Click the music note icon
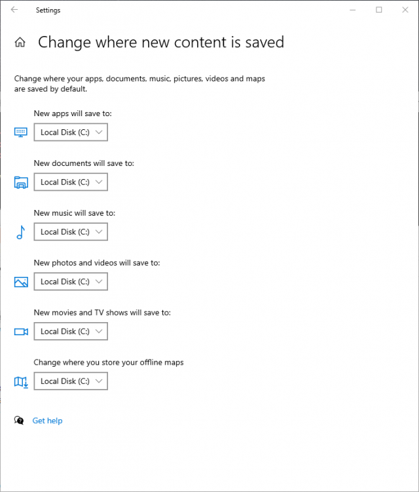Screen dimensions: 419x492 [x=21, y=232]
